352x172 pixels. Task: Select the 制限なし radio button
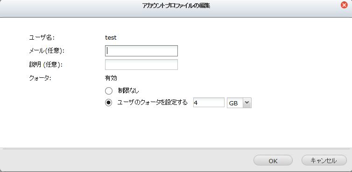coord(109,91)
